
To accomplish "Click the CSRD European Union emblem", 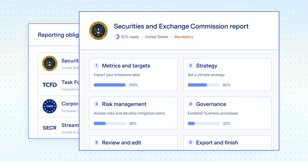I will pos(49,106).
